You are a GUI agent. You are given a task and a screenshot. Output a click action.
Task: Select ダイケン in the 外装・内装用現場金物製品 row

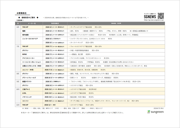click(32, 50)
